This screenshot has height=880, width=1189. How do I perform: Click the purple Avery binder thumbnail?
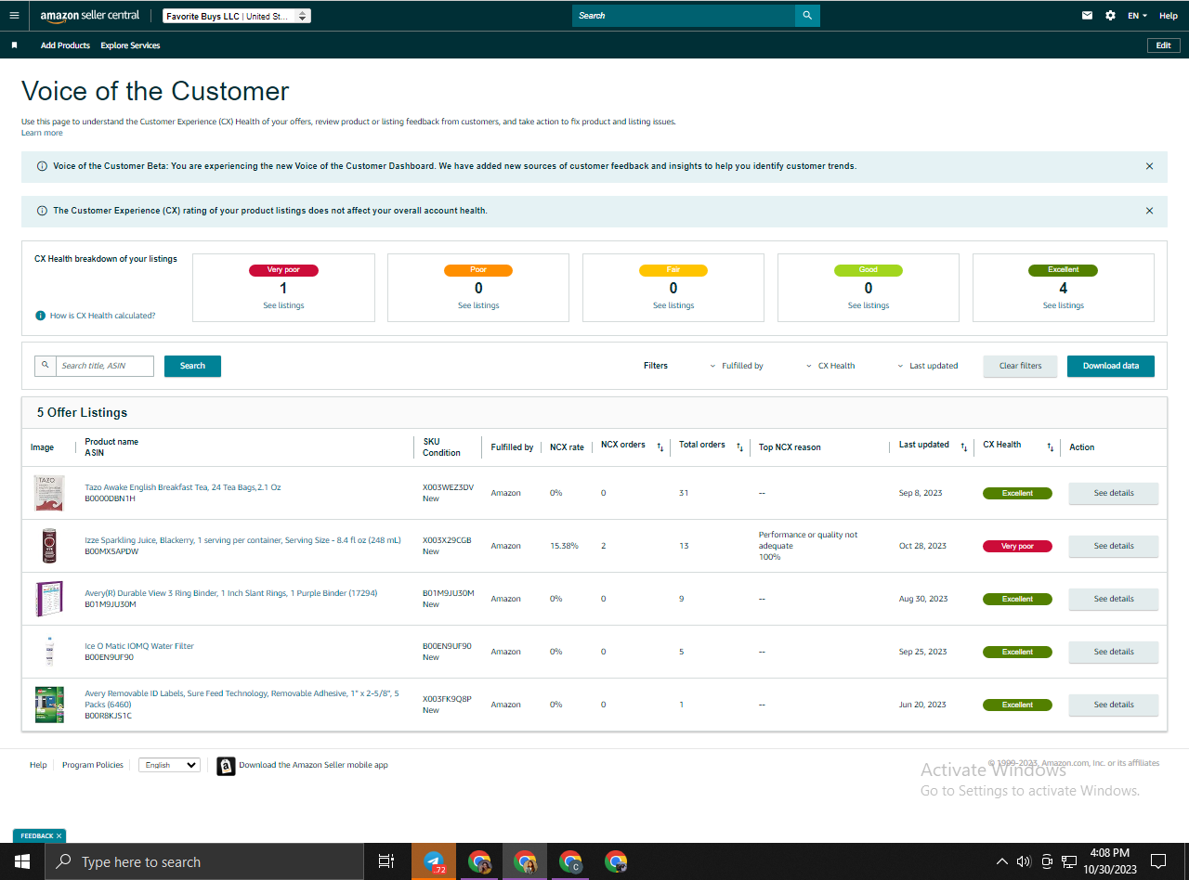[x=48, y=599]
